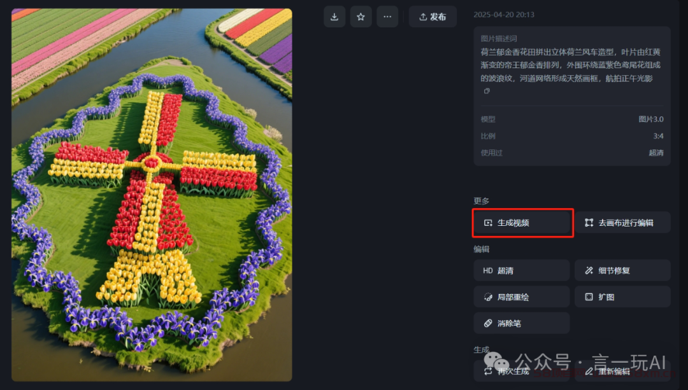Open 去画布进行编辑 canvas editing
The height and width of the screenshot is (390, 688).
click(x=622, y=223)
